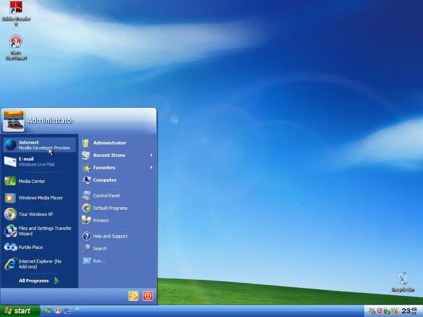Click red shield security alert tray icon

(x=380, y=311)
